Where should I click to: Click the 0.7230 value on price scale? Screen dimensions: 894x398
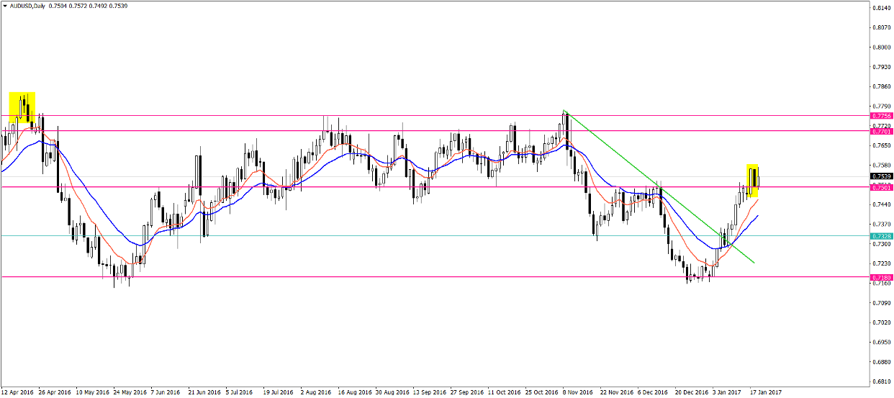tap(882, 263)
